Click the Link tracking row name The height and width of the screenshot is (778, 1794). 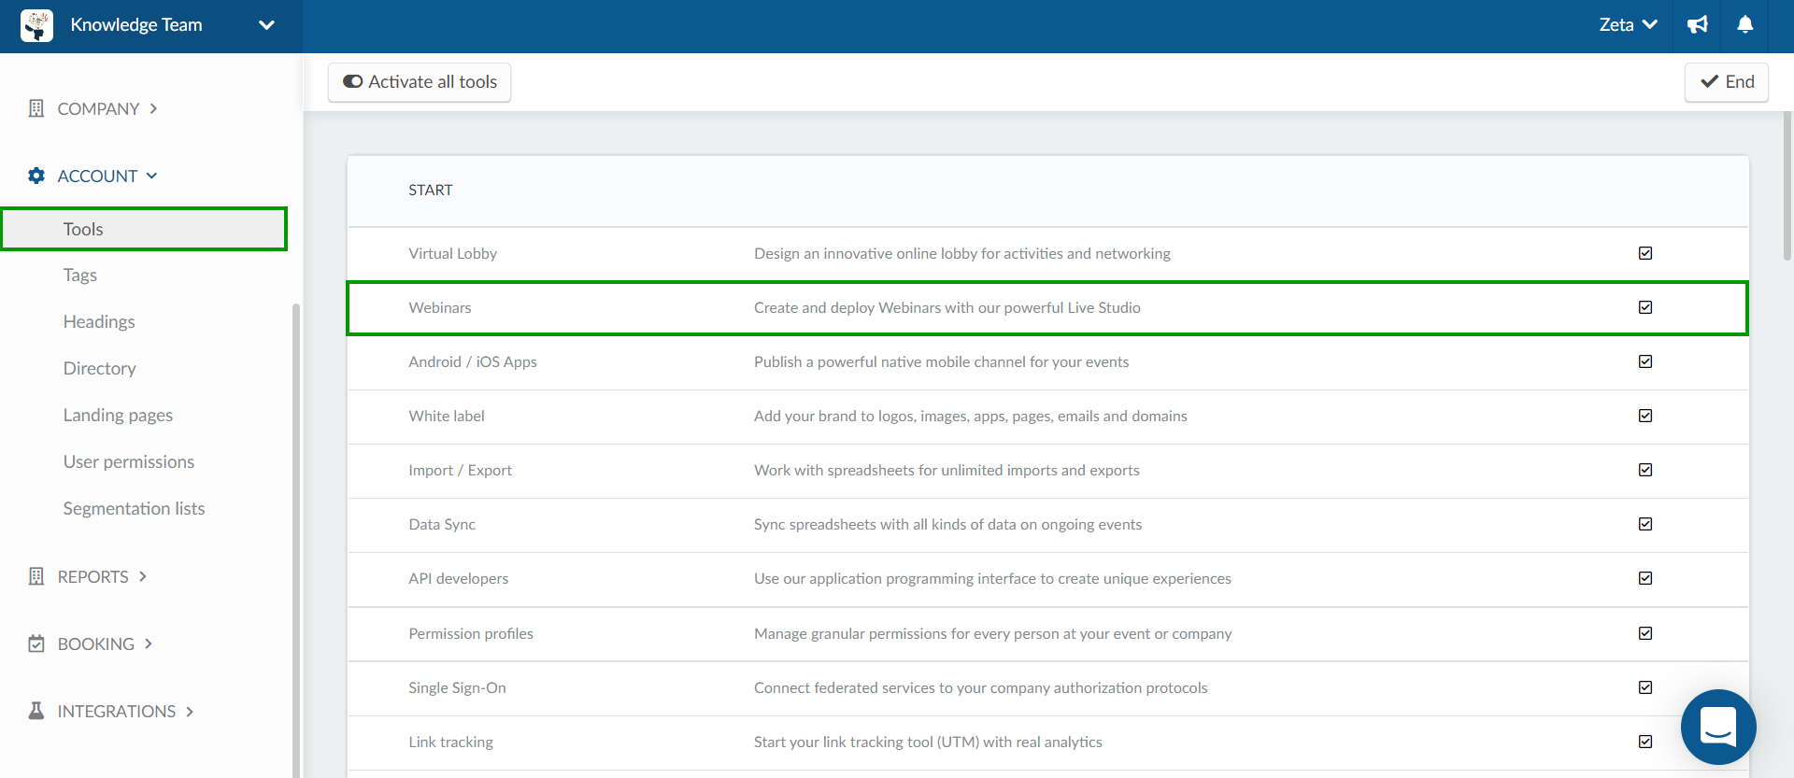click(450, 742)
